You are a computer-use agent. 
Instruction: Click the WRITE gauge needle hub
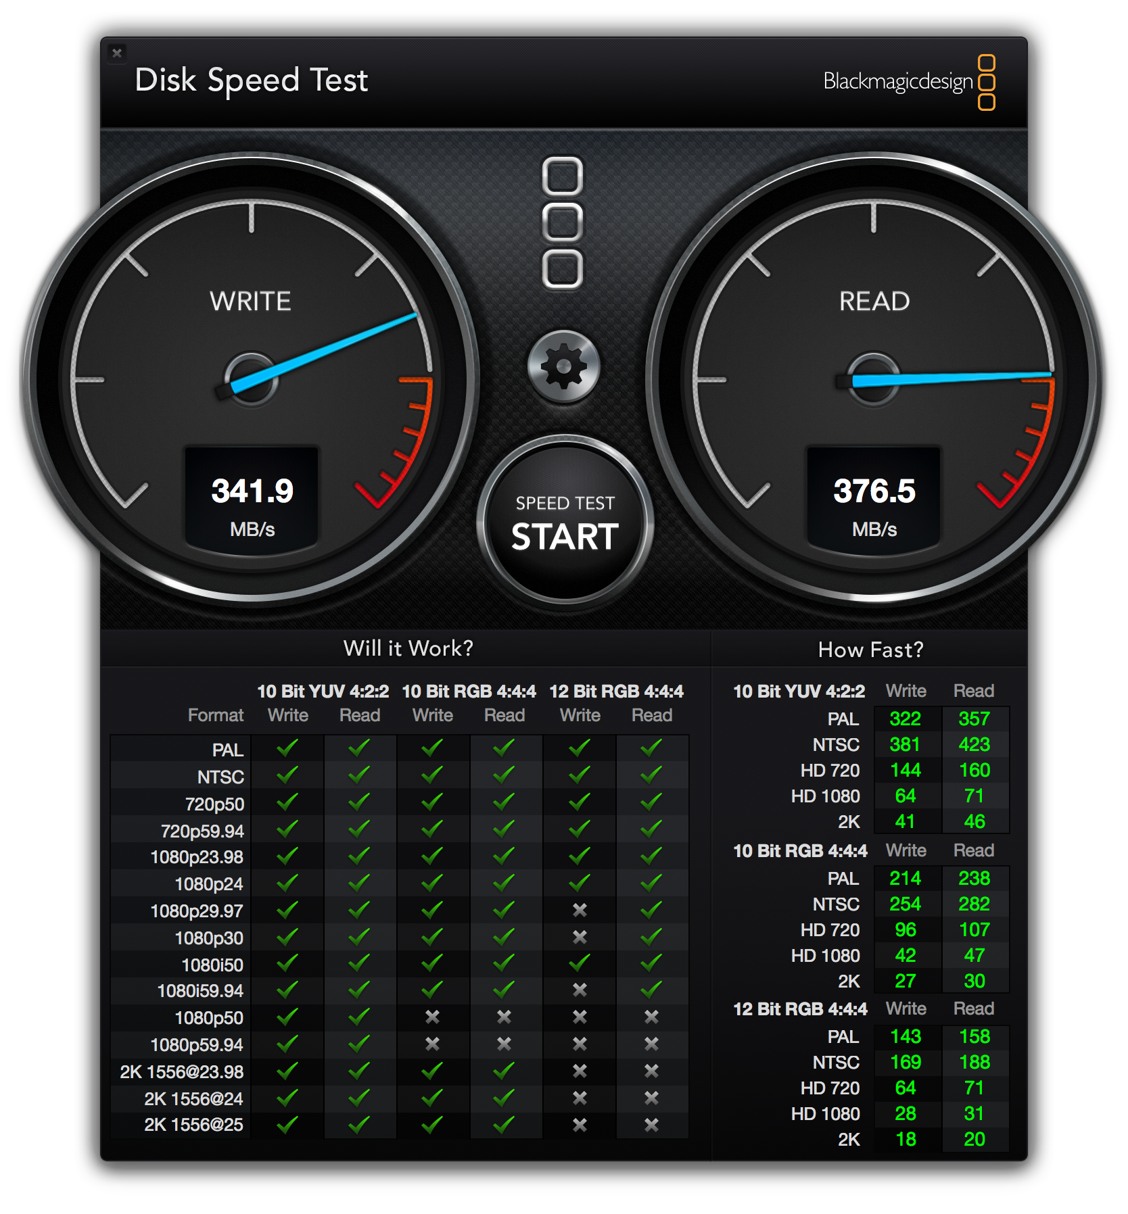(x=251, y=379)
